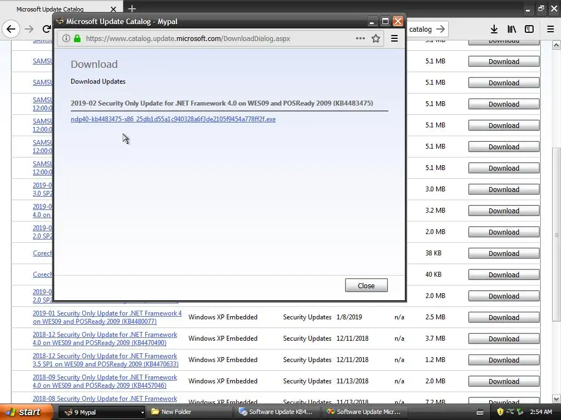Viewport: 561px width, 420px height.
Task: Open the popup window hamburger menu
Action: (394, 38)
